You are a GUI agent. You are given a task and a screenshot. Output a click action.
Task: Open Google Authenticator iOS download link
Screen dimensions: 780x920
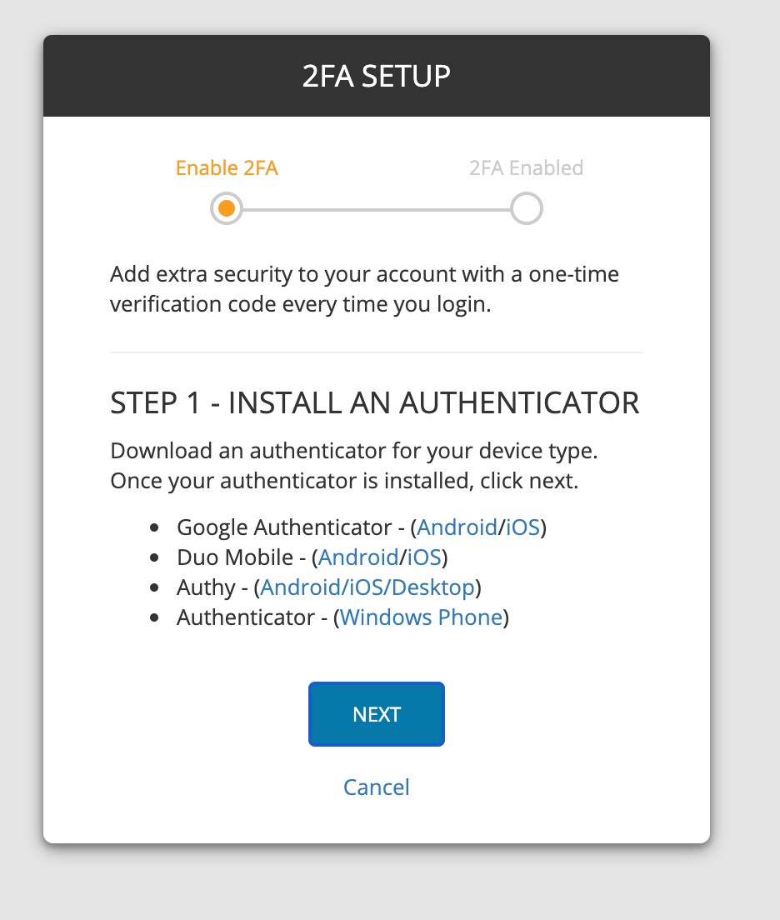(x=522, y=527)
